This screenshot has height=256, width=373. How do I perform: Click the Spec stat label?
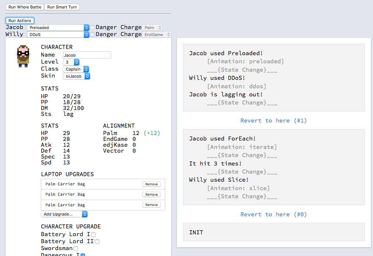pos(48,157)
